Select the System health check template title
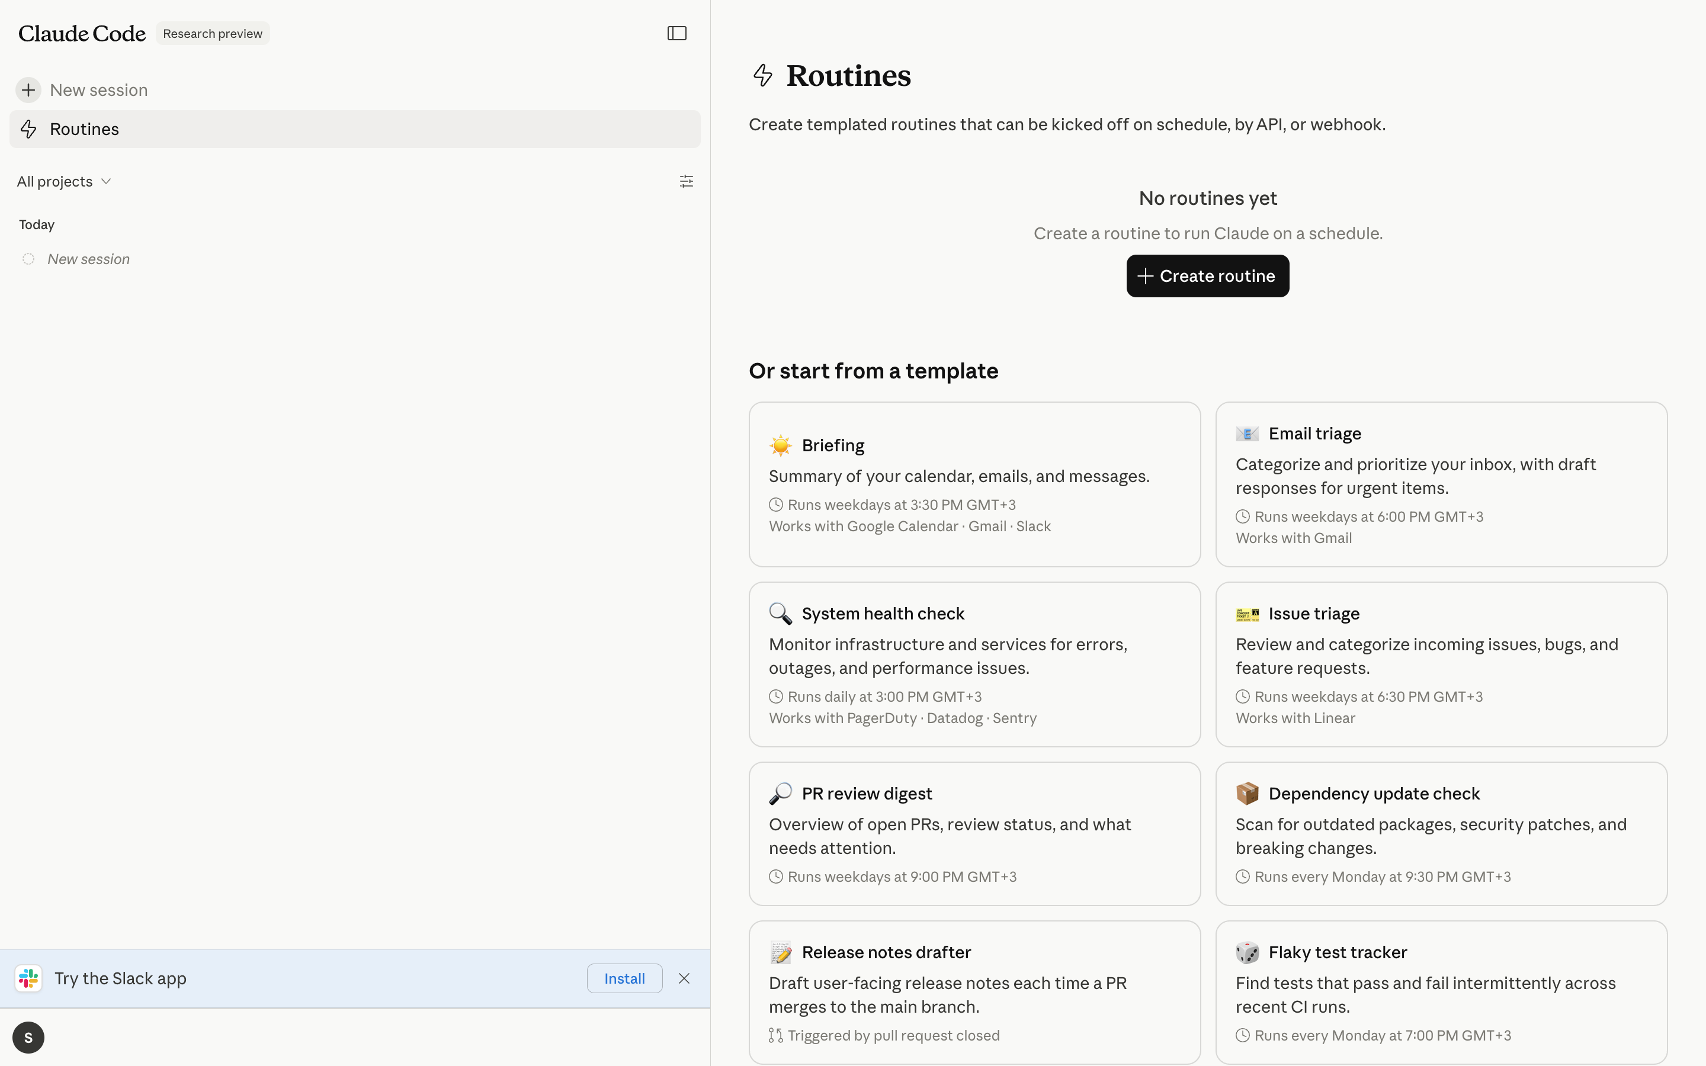 point(883,614)
